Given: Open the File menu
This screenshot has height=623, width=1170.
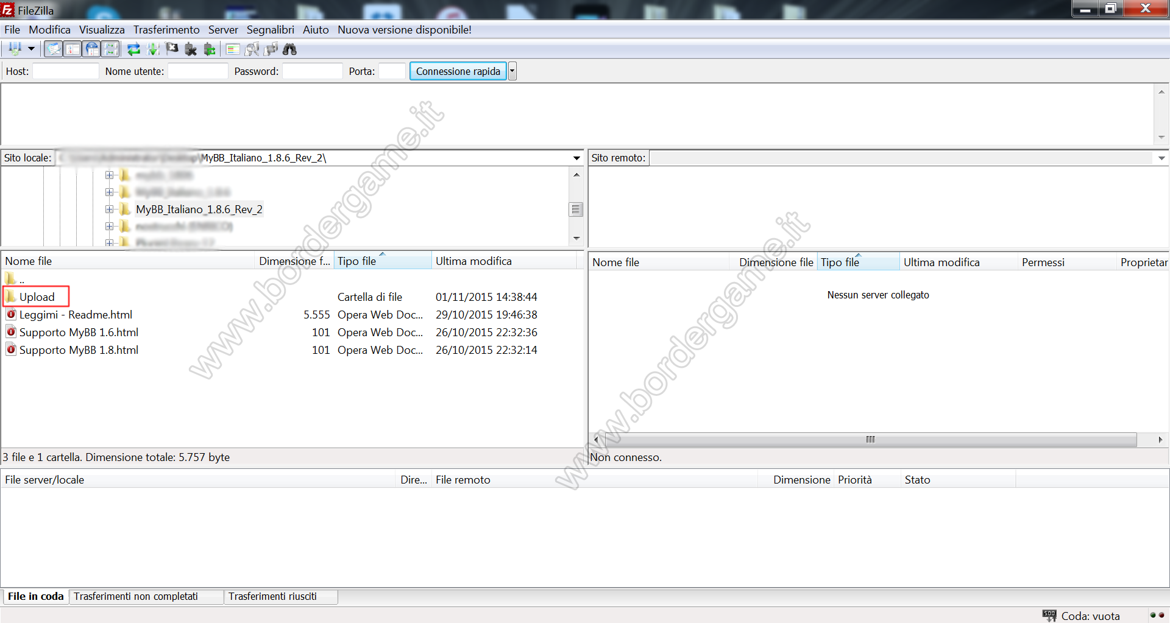Looking at the screenshot, I should [x=12, y=29].
